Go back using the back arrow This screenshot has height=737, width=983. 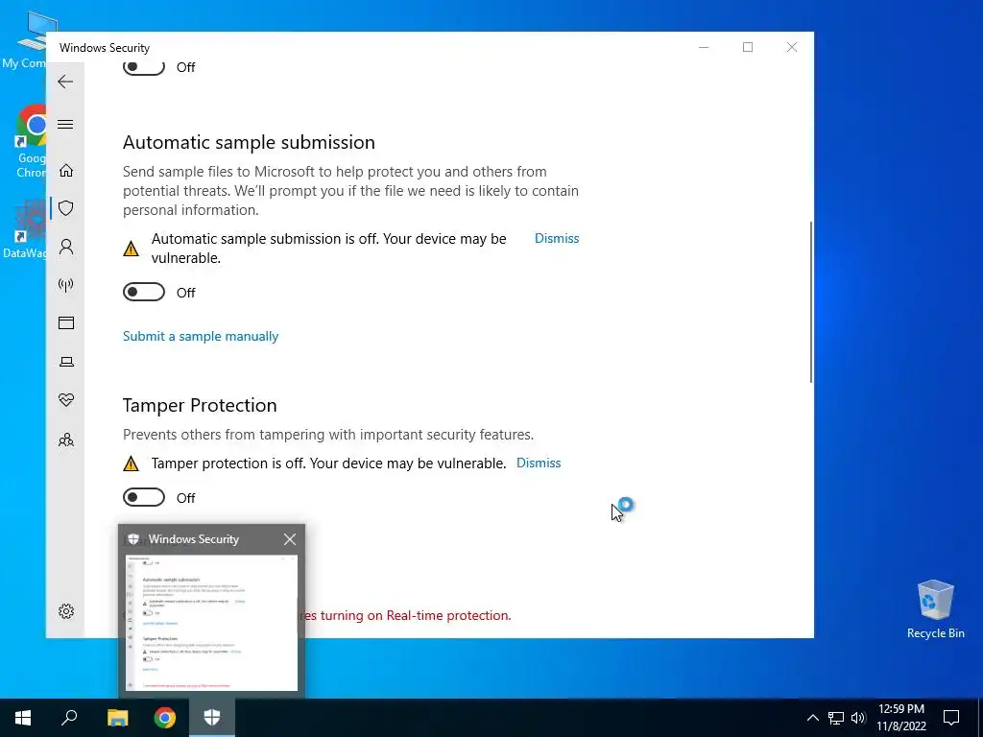65,82
